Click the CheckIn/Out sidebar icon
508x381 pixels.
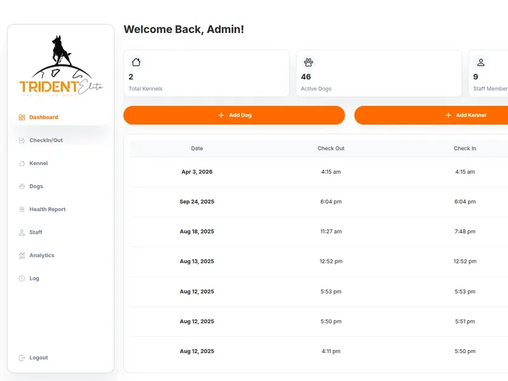(x=22, y=140)
